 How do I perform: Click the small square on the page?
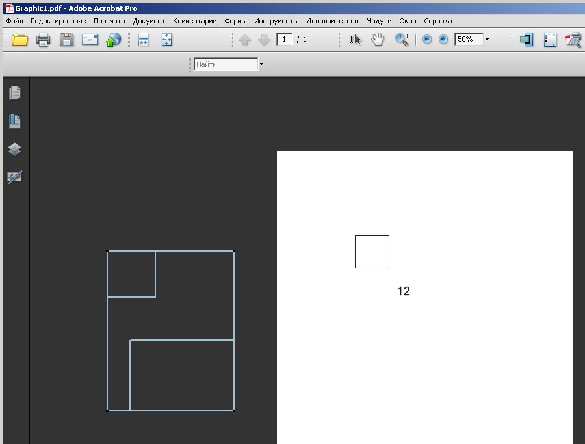372,252
